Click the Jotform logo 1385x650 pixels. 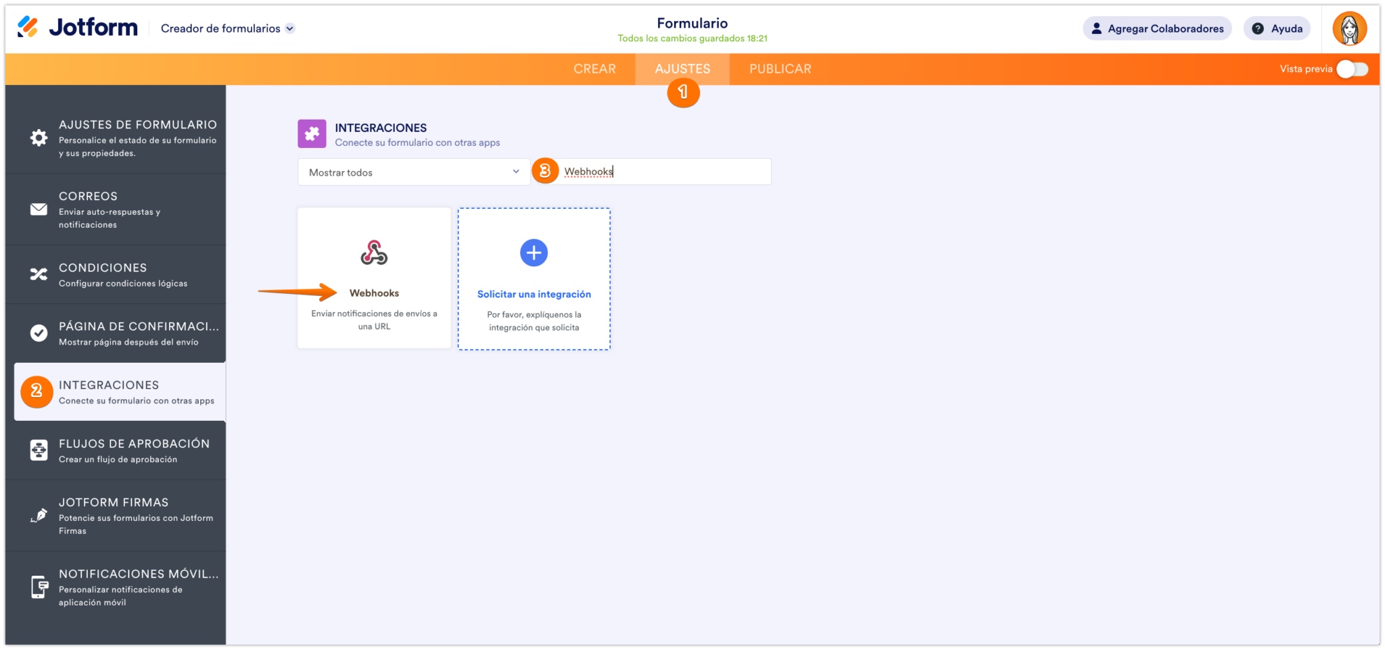tap(76, 27)
